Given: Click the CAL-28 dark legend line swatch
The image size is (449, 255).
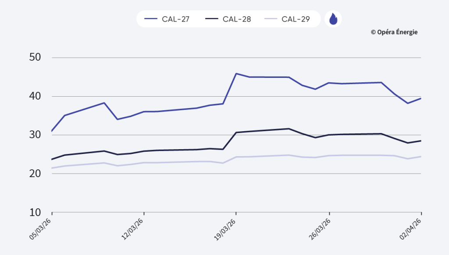Looking at the screenshot, I should (x=211, y=19).
